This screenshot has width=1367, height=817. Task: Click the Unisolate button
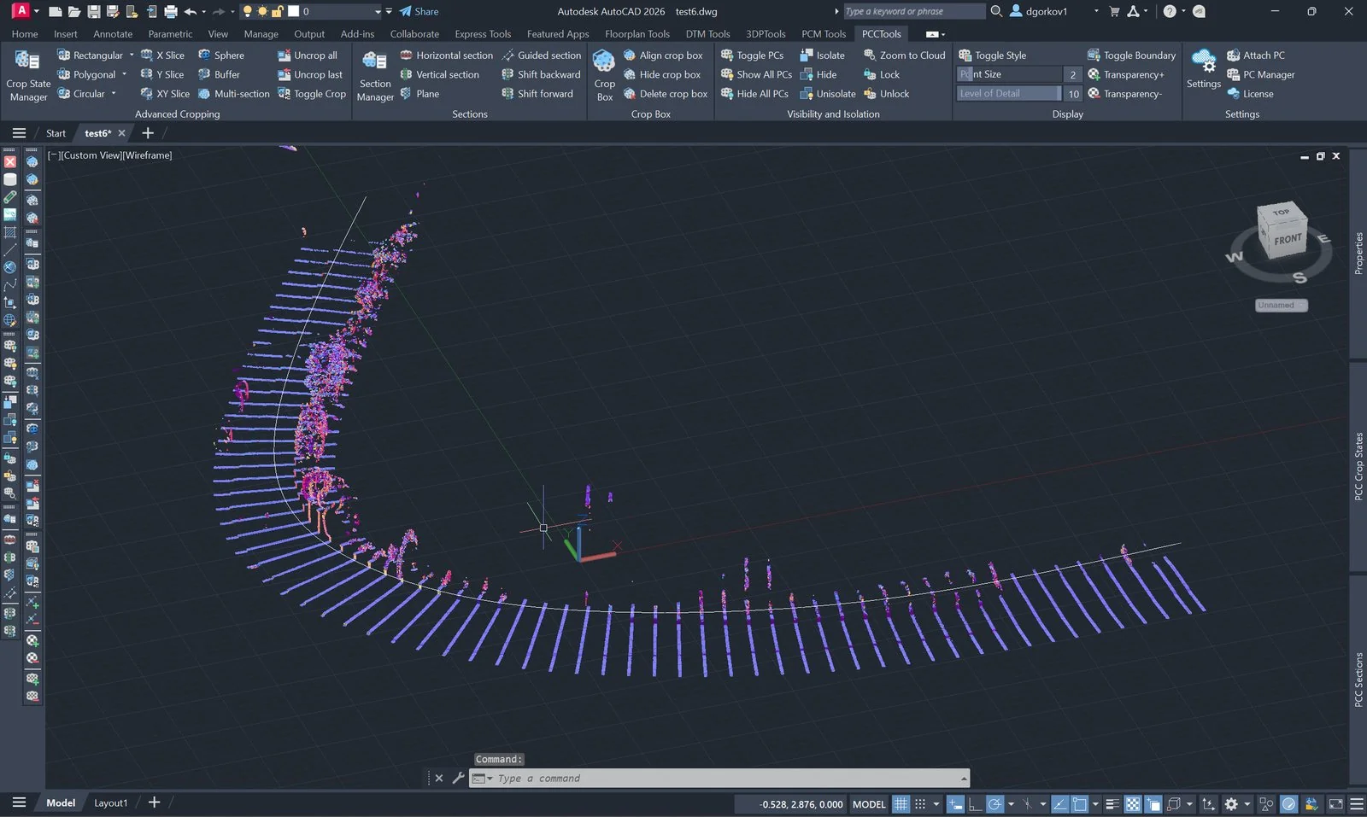(x=828, y=94)
